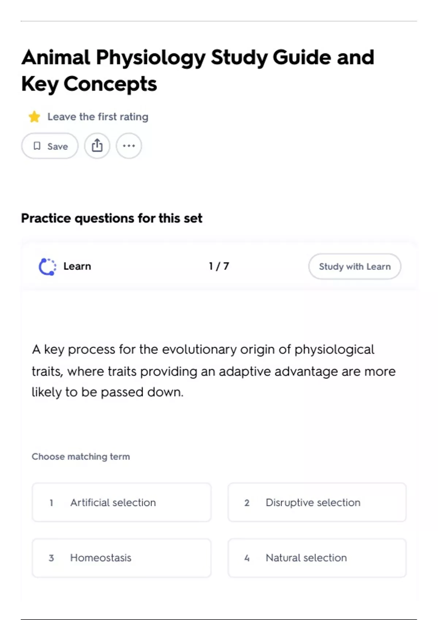This screenshot has width=438, height=620.
Task: Click the share icon button
Action: tap(97, 146)
